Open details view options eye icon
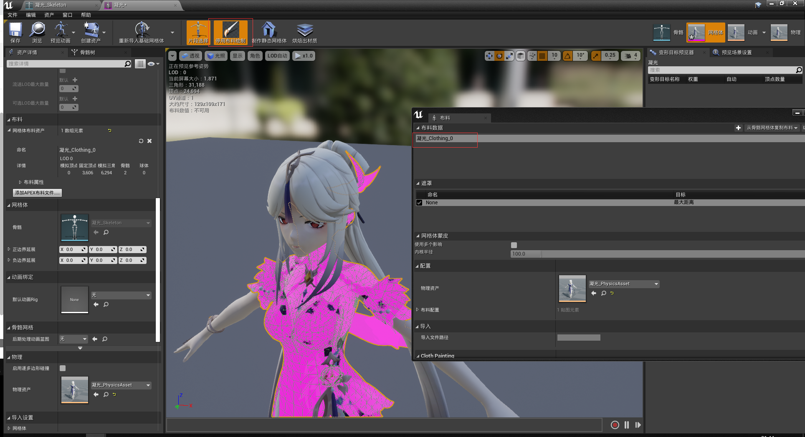The width and height of the screenshot is (805, 437). point(153,64)
